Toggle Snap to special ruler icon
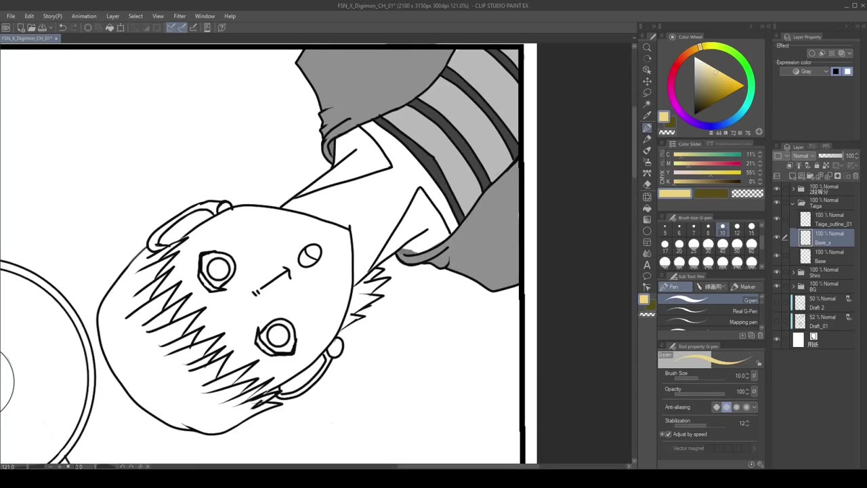The width and height of the screenshot is (867, 488). tap(182, 28)
